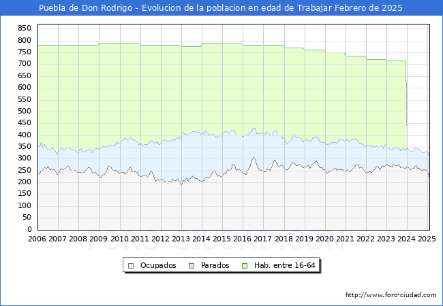Click the 2019 x-axis year label
Image resolution: width=443 pixels, height=306 pixels.
click(304, 239)
